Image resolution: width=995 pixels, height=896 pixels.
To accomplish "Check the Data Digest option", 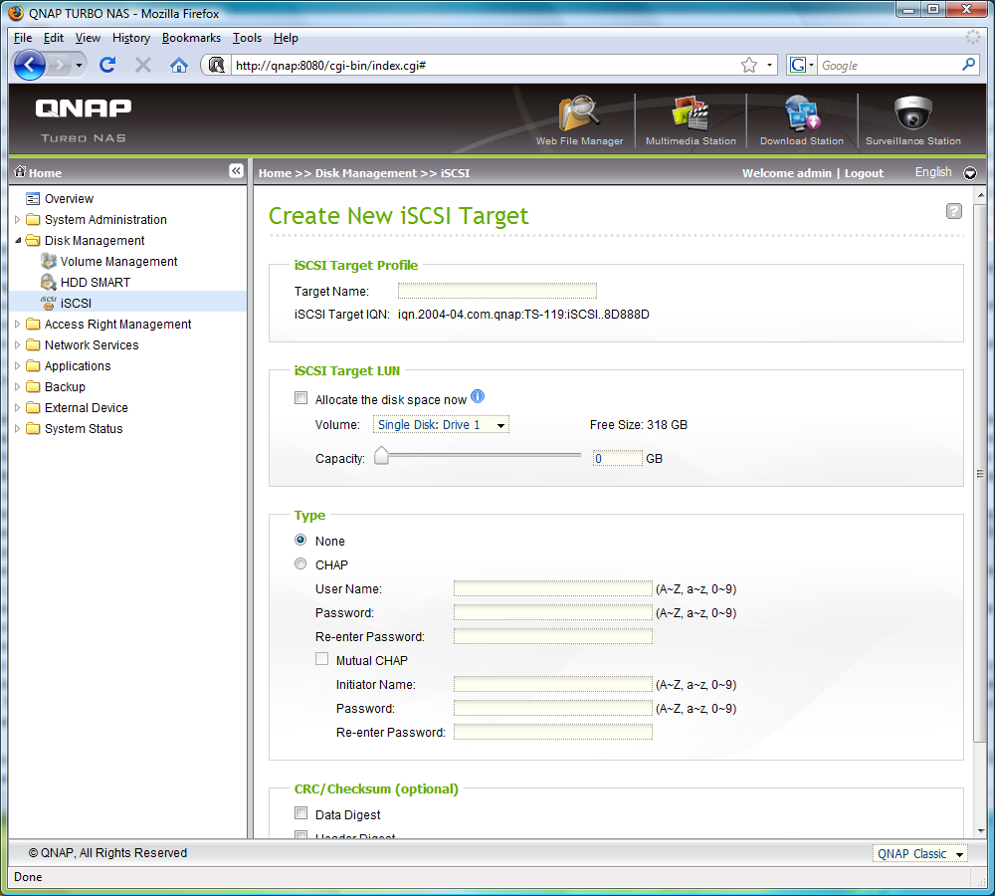I will coord(300,812).
